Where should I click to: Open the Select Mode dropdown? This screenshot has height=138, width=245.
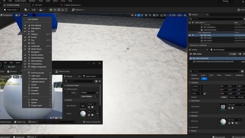point(11,10)
